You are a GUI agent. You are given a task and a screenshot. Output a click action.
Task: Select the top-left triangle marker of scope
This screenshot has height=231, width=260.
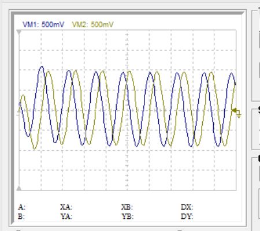pyautogui.click(x=19, y=32)
